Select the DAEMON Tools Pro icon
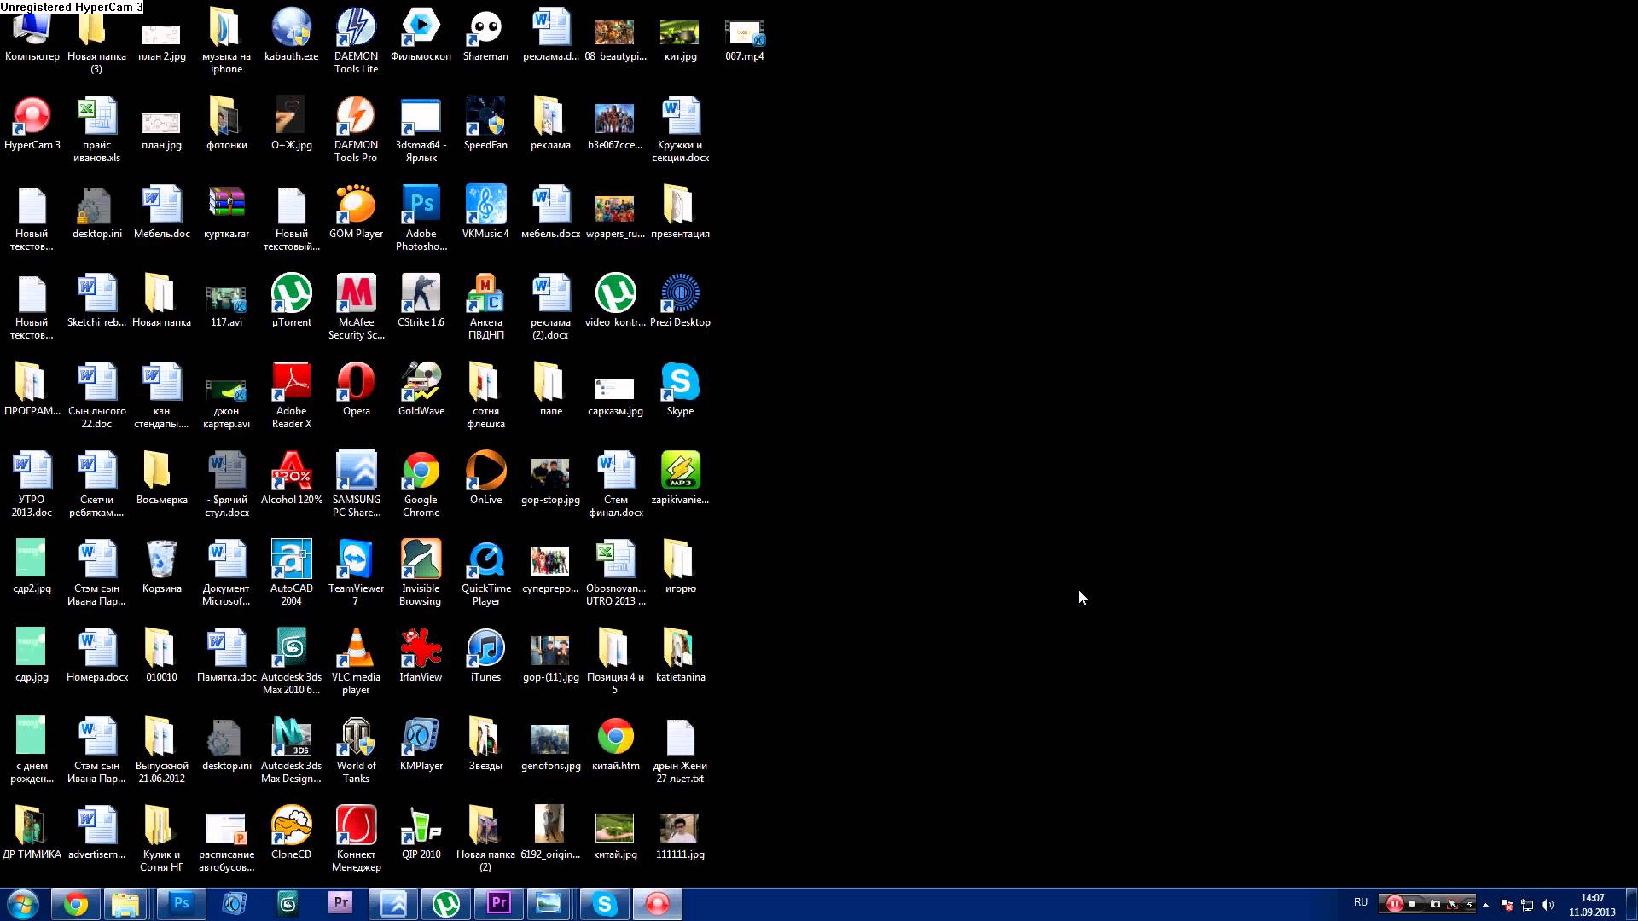The width and height of the screenshot is (1638, 921). (356, 130)
